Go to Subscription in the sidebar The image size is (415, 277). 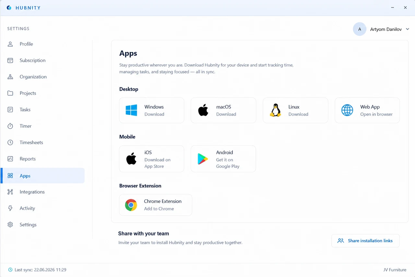coord(42,60)
